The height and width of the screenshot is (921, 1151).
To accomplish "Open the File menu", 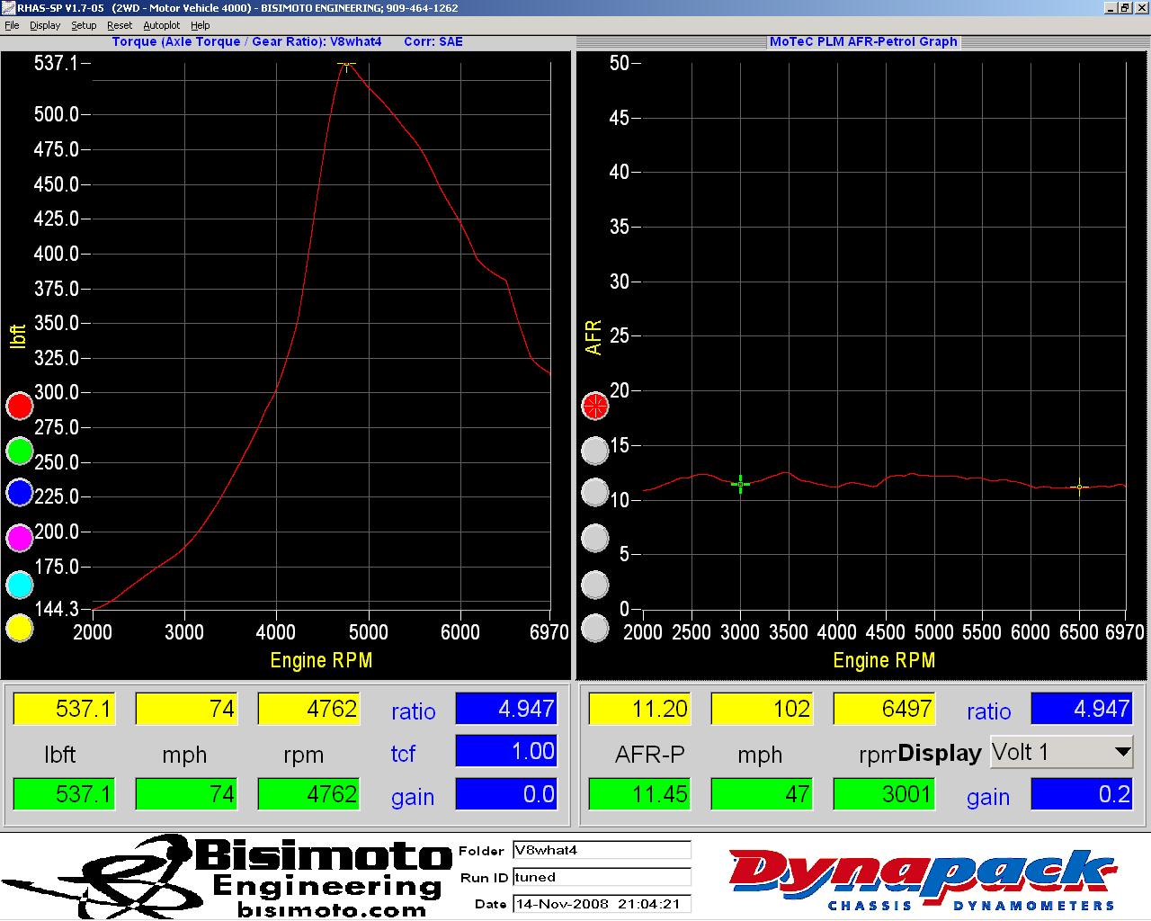I will [x=12, y=25].
